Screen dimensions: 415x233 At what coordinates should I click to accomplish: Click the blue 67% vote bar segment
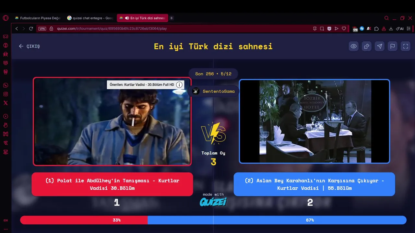[x=277, y=220]
